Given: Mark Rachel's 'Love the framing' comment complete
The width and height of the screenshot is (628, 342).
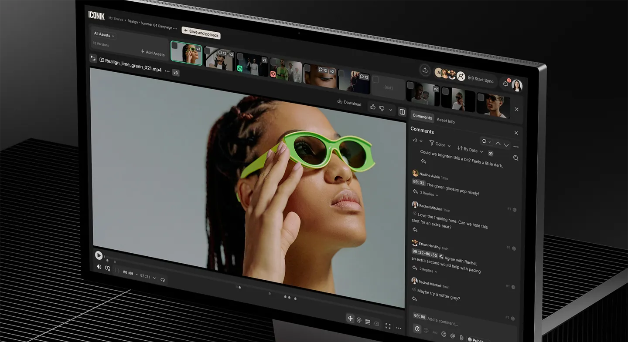Looking at the screenshot, I should coord(414,214).
